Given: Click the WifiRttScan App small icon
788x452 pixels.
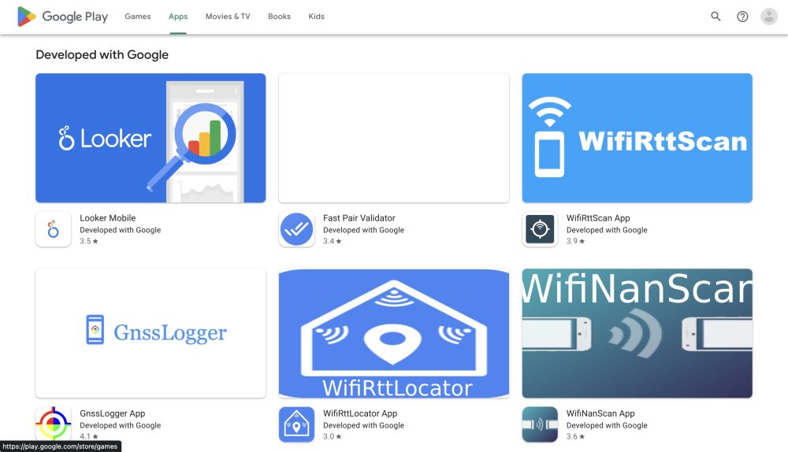Looking at the screenshot, I should click(540, 230).
